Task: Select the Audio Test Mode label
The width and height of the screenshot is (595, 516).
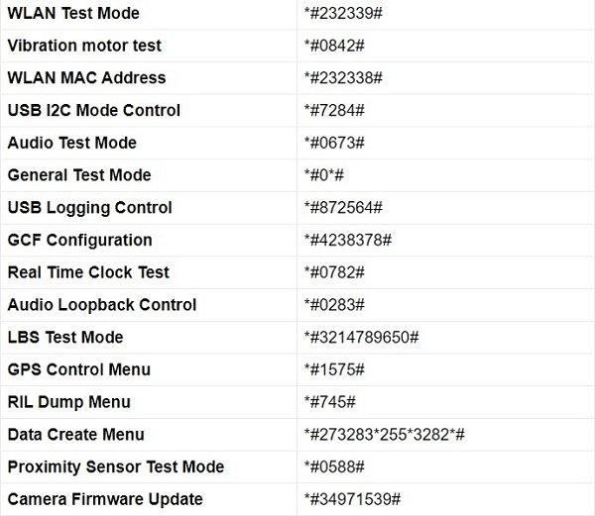Action: [x=72, y=143]
